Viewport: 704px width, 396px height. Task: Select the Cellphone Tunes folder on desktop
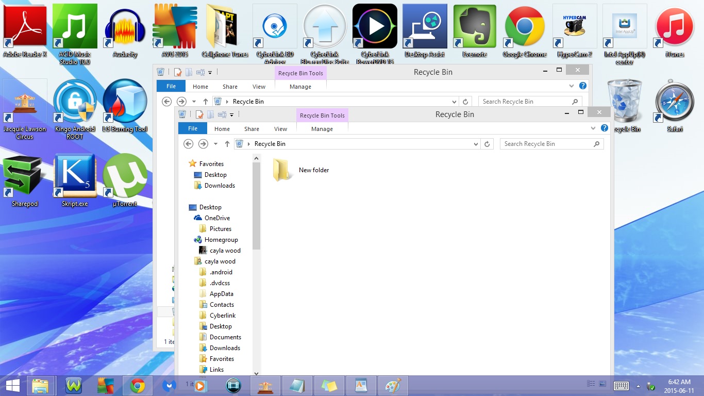coord(225,31)
